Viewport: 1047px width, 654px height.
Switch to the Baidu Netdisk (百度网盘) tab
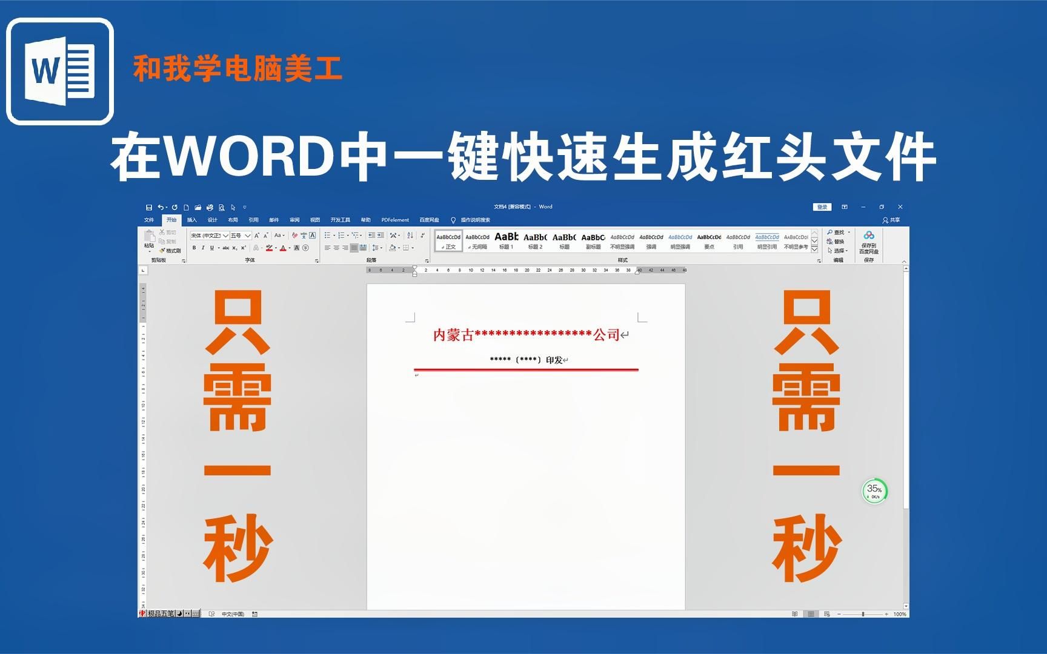click(x=429, y=220)
